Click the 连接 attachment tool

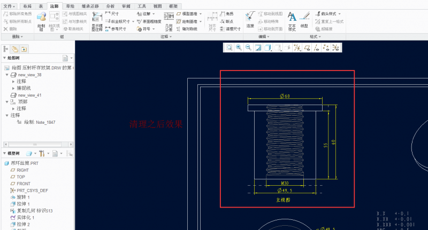[250, 20]
